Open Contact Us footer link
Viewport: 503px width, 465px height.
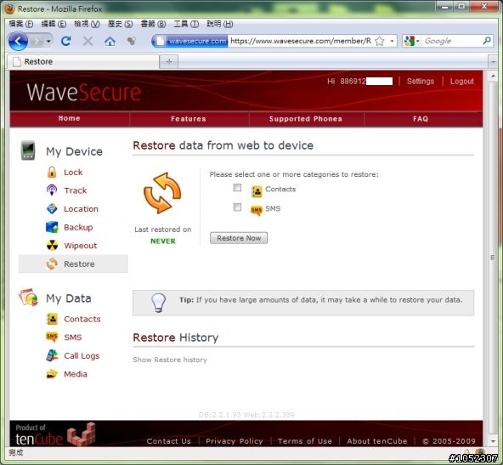pyautogui.click(x=169, y=441)
